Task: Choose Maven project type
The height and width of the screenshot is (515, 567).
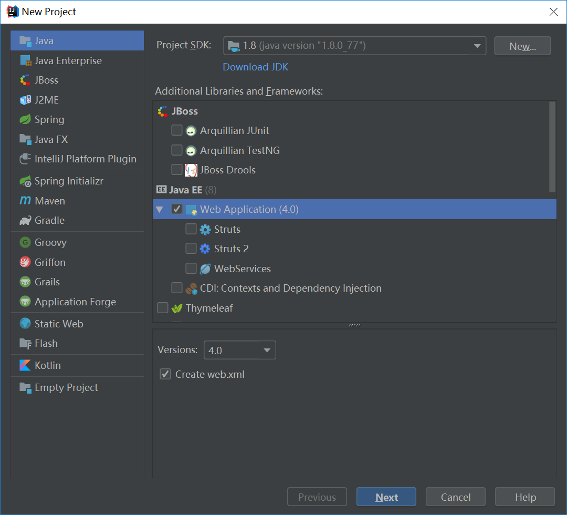Action: (x=77, y=201)
